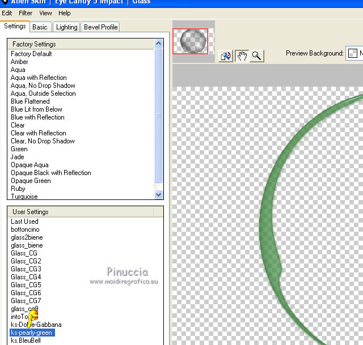Switch to the Lighting tab

(67, 27)
